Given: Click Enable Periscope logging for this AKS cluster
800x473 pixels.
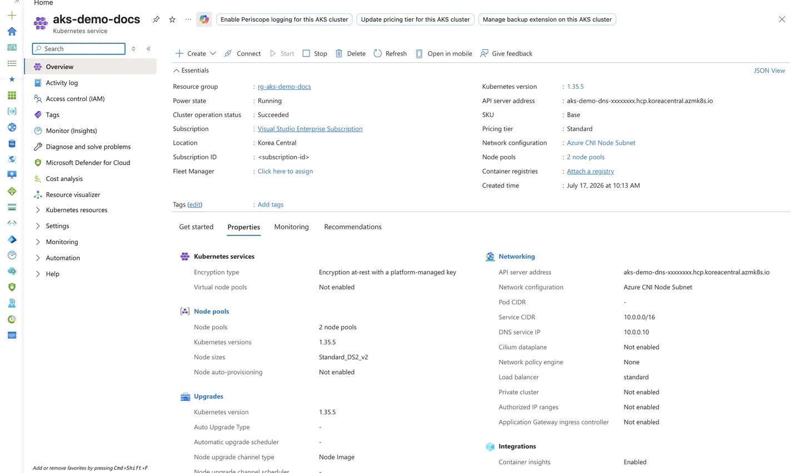Looking at the screenshot, I should tap(284, 19).
